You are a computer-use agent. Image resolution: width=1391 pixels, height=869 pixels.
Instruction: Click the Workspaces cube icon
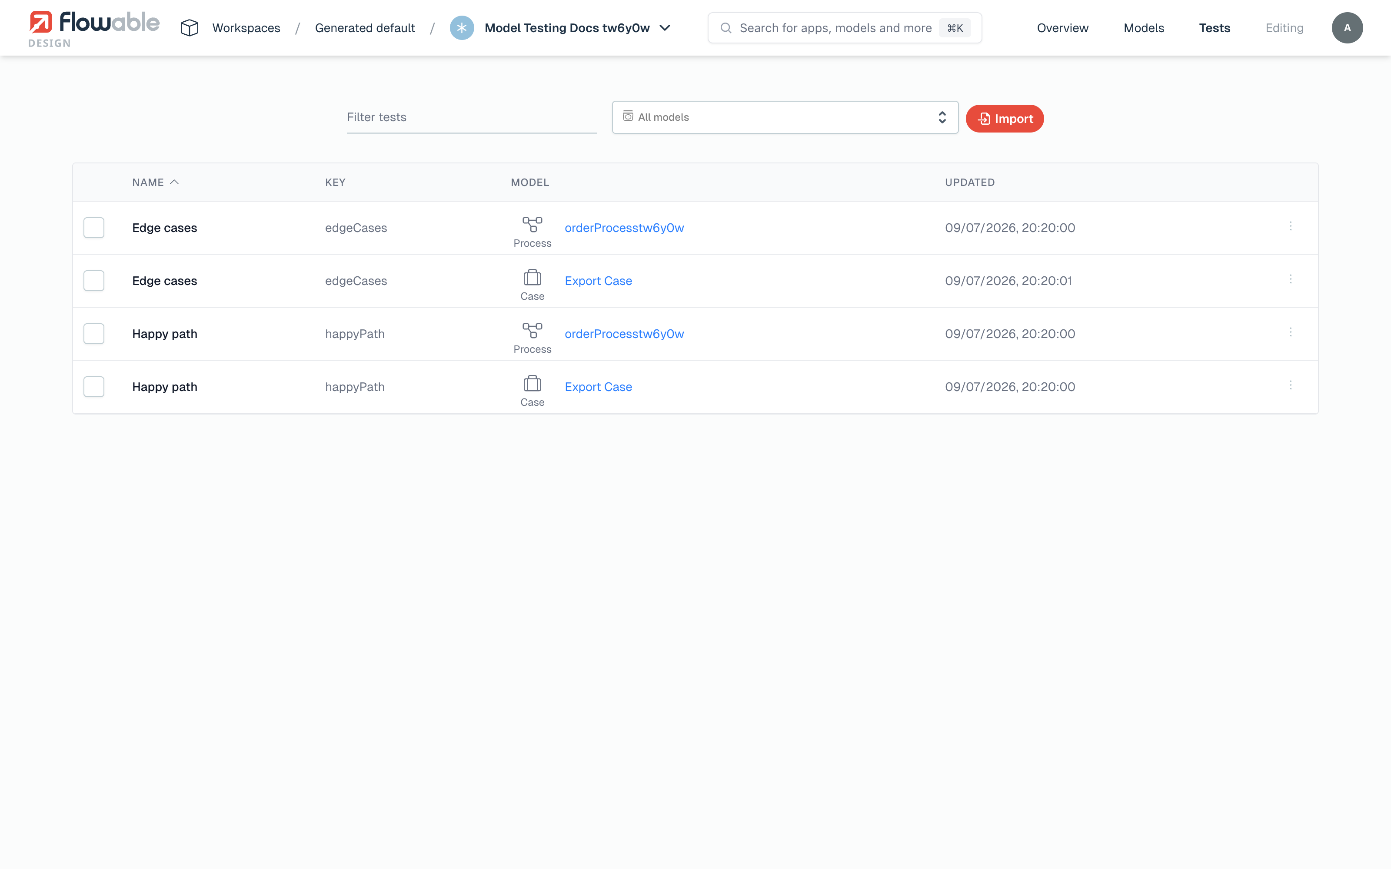pos(189,27)
